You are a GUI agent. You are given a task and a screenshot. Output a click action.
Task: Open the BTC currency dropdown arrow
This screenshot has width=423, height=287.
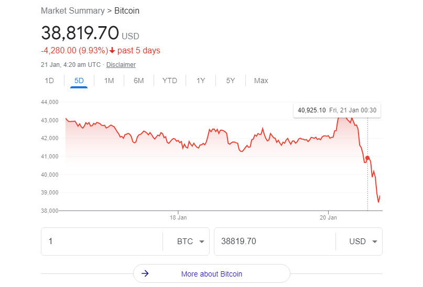click(201, 242)
